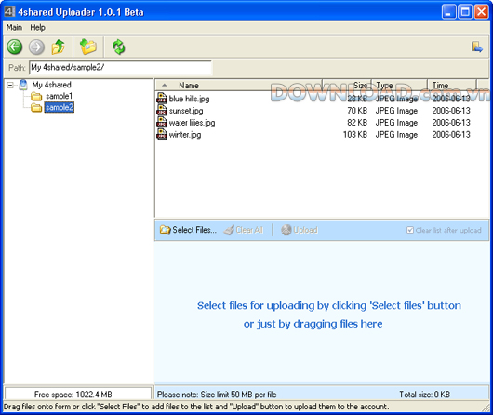Open the Help menu
Viewport: 493px width, 415px height.
[38, 28]
